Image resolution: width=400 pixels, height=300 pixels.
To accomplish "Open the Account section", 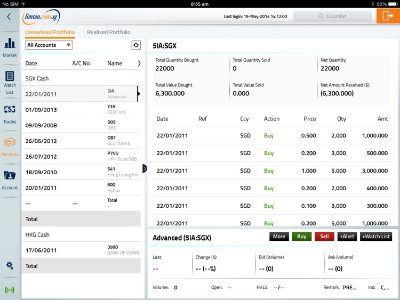I will click(x=10, y=180).
